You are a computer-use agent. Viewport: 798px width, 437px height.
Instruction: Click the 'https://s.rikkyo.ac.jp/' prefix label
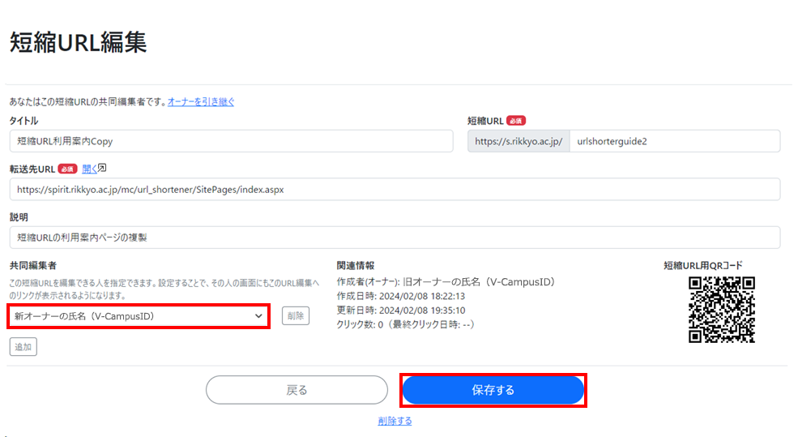coord(518,141)
